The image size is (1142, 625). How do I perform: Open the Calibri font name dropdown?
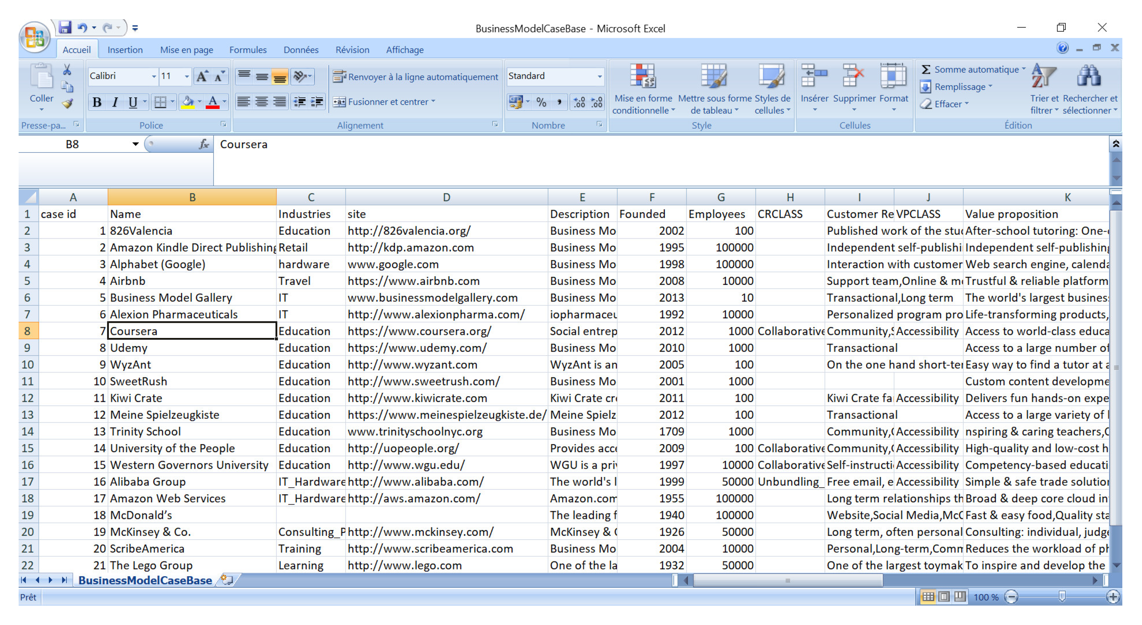pyautogui.click(x=154, y=76)
